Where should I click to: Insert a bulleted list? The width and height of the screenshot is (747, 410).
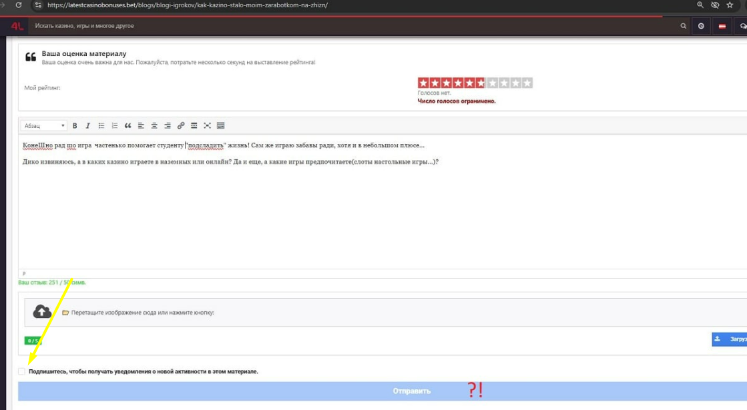(101, 126)
